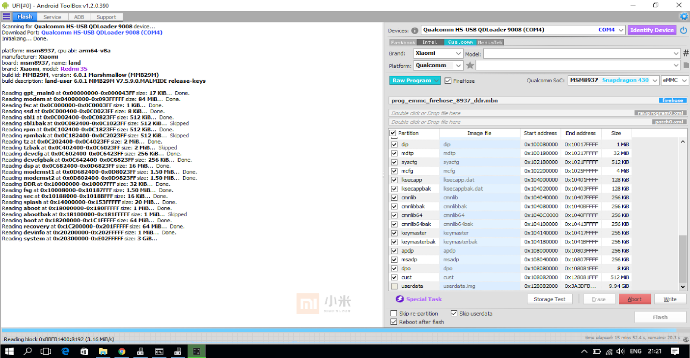Click the partition list scrollbar thumb

click(683, 258)
